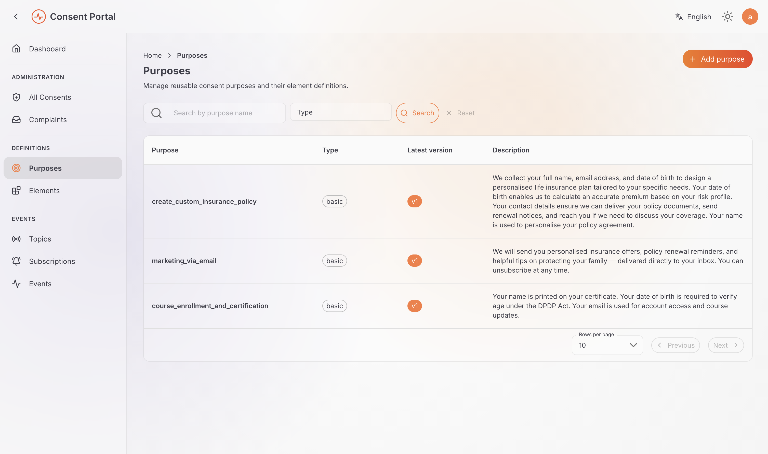Open the Topics sidebar item
Screen dimensions: 768x454
63,239
